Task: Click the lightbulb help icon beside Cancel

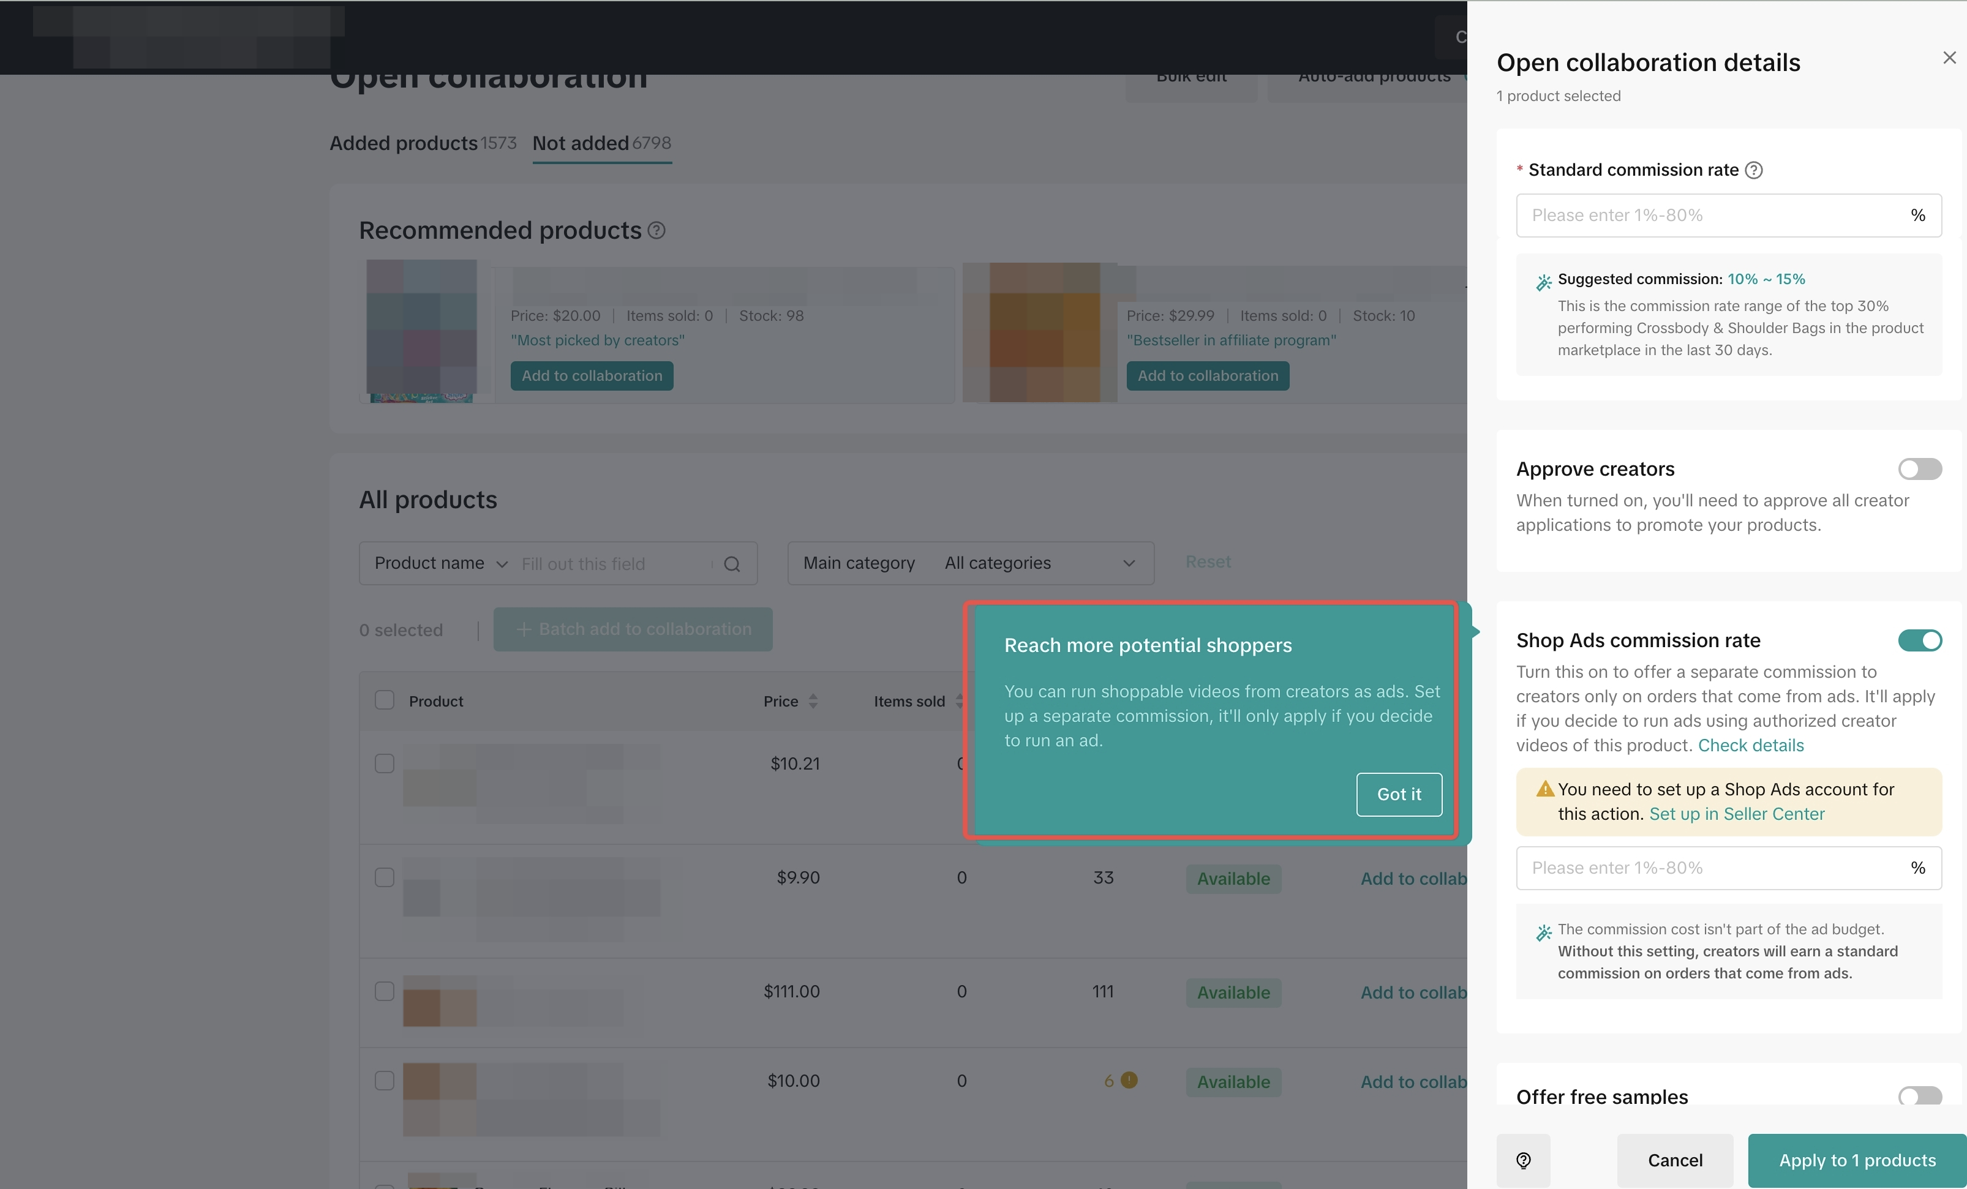Action: 1523,1160
